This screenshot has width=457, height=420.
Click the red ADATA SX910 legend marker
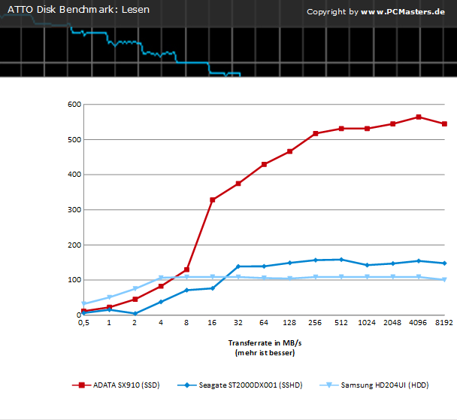(x=82, y=385)
